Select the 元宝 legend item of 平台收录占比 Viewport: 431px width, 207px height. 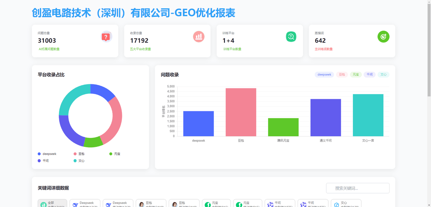pos(116,153)
